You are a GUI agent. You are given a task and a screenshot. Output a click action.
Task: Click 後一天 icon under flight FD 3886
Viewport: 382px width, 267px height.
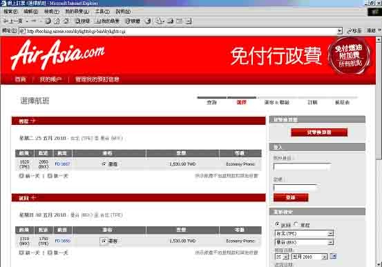point(50,253)
